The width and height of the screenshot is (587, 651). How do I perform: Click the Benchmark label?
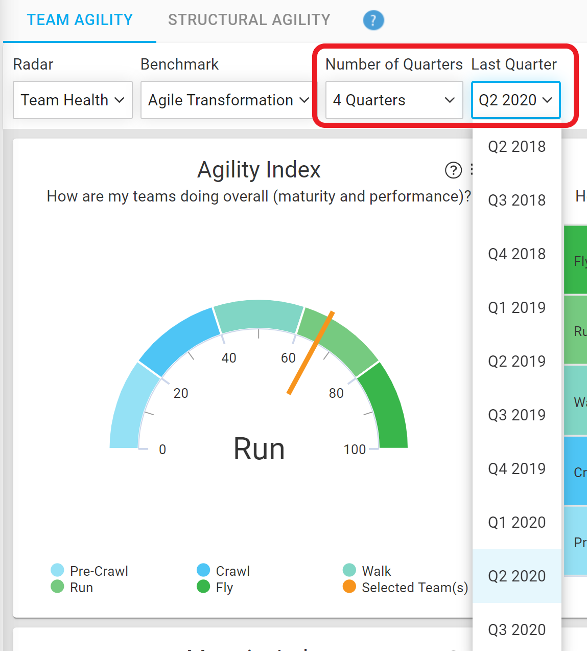[179, 64]
